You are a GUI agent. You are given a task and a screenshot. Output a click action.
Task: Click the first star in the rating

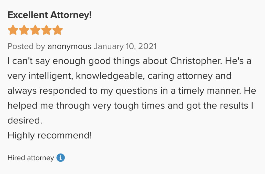[x=12, y=30]
